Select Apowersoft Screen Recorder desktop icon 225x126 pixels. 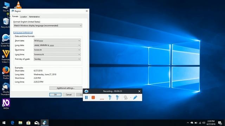[6, 41]
